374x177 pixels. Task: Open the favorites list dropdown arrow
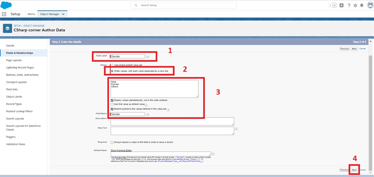coord(335,5)
